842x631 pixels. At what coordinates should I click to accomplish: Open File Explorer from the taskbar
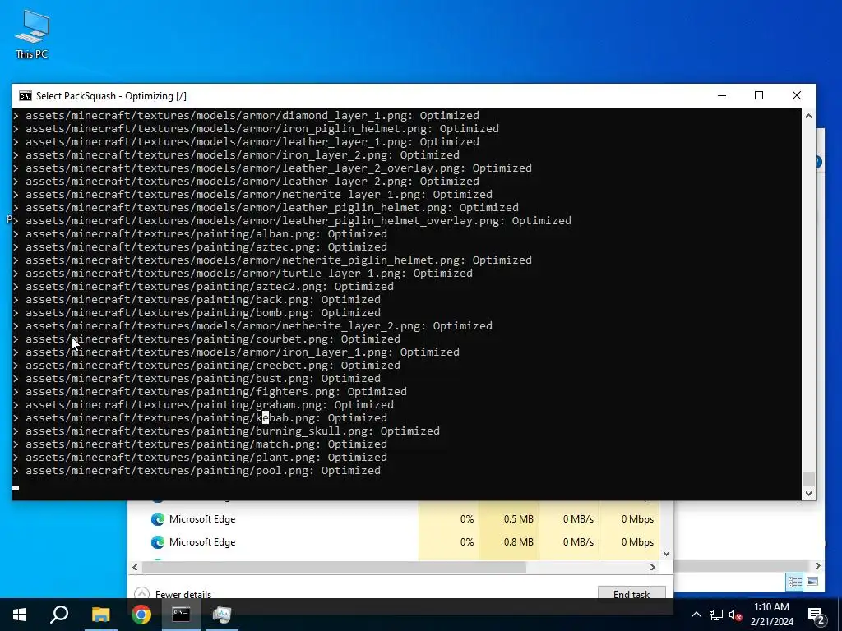pos(100,615)
